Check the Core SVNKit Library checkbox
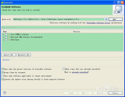Image resolution: width=125 pixels, height=97 pixels. click(x=6, y=34)
